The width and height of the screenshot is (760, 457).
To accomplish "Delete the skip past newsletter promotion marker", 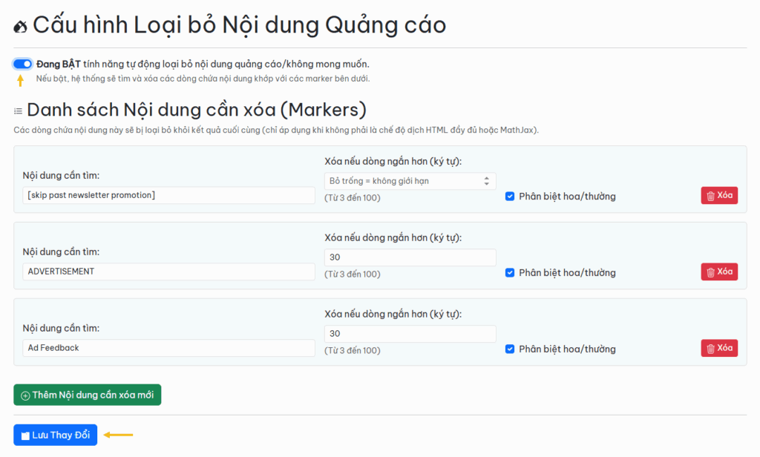I will tap(718, 196).
